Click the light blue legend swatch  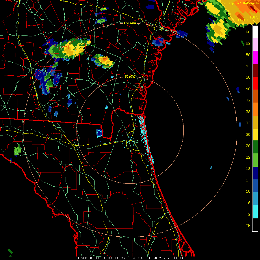coord(255,199)
